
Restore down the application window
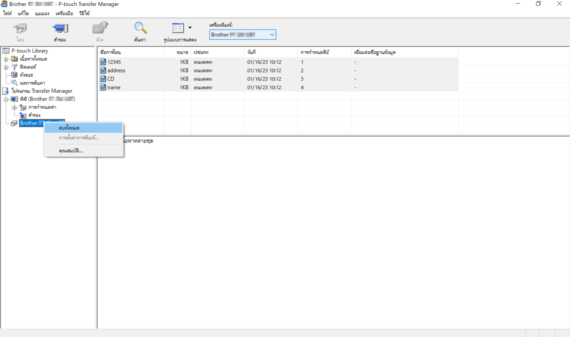539,4
